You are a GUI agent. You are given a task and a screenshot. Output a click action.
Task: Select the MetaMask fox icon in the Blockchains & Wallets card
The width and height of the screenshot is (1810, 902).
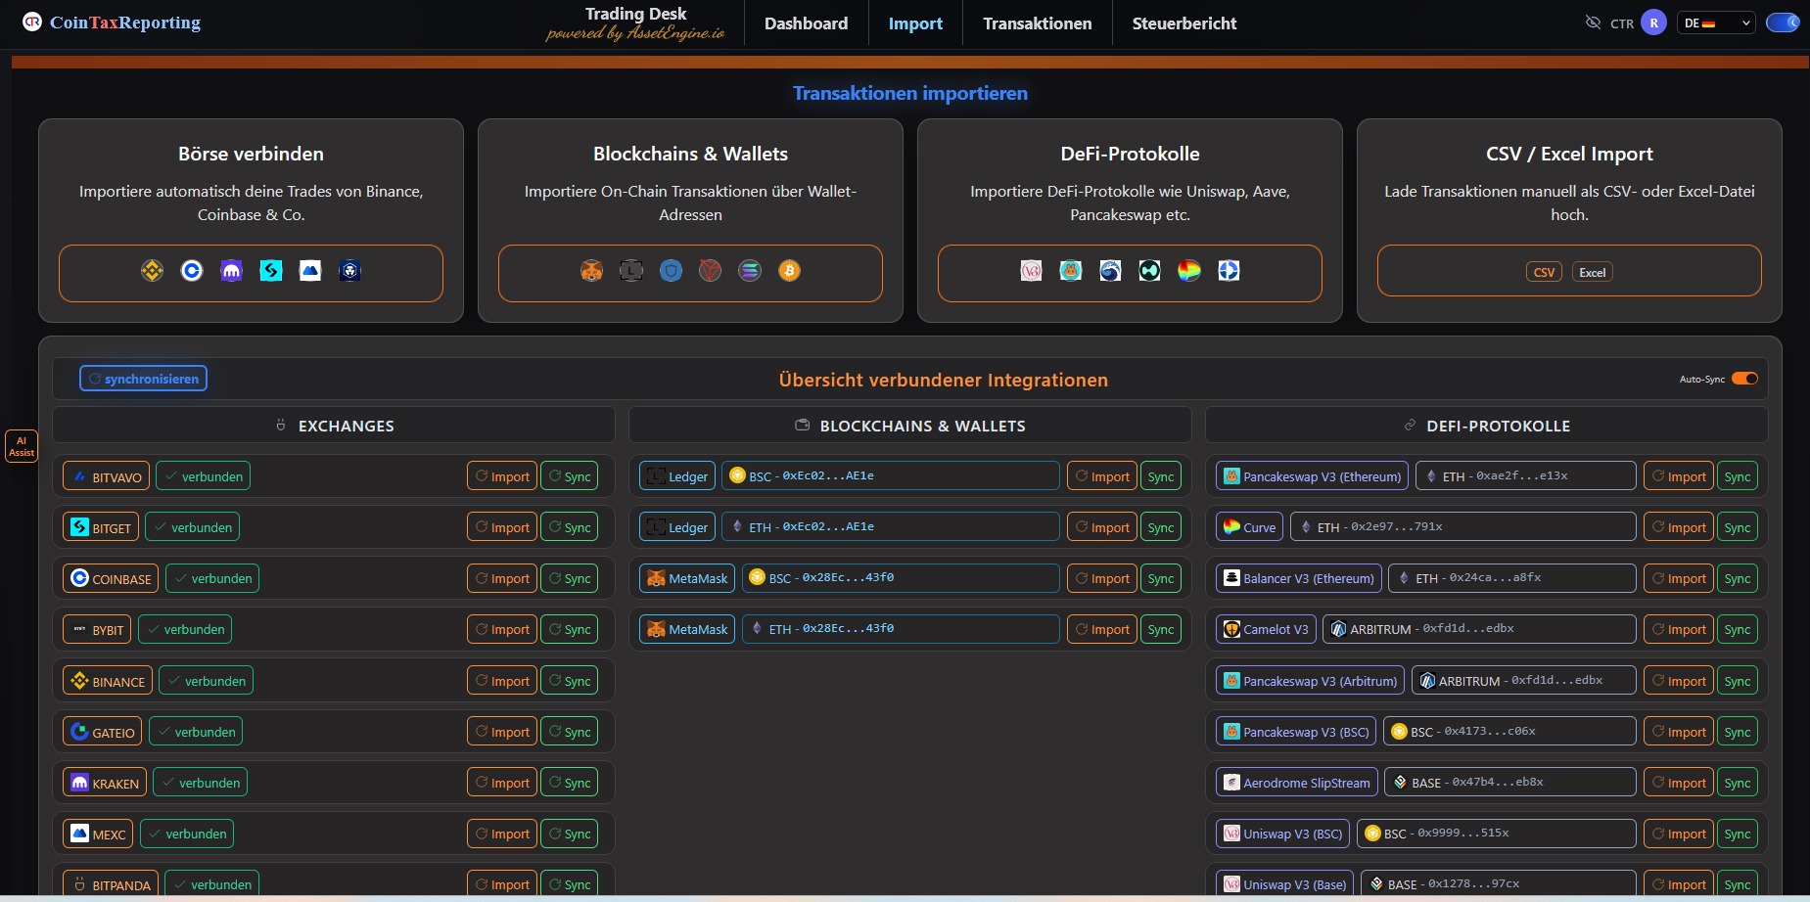(x=592, y=271)
